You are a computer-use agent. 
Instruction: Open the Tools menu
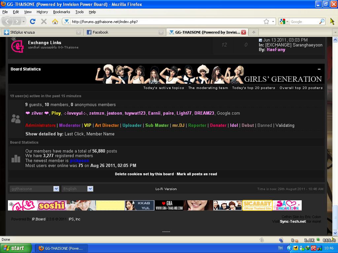(79, 12)
